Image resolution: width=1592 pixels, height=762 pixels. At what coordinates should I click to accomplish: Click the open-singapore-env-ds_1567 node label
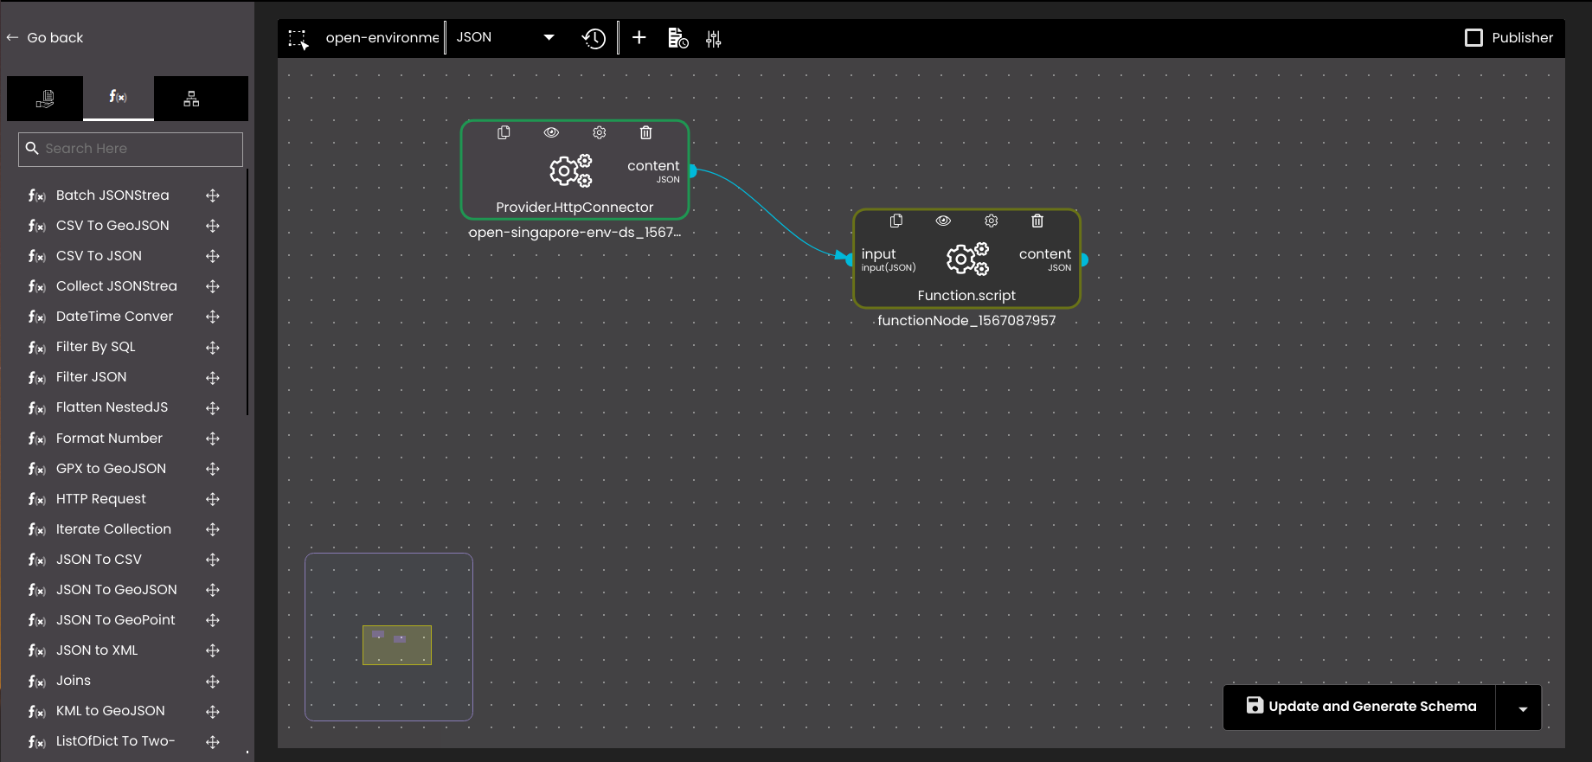[575, 233]
